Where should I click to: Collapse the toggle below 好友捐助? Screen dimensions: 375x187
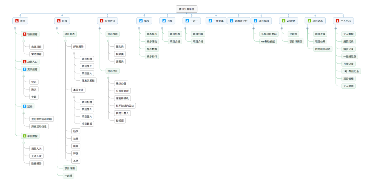coord(74,53)
